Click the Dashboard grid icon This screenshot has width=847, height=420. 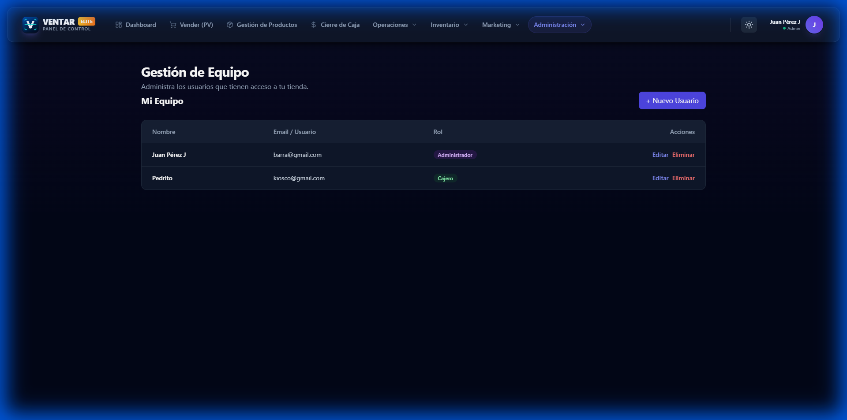119,25
